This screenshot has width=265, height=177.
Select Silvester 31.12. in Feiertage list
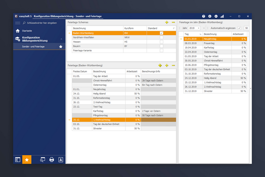(x=124, y=128)
